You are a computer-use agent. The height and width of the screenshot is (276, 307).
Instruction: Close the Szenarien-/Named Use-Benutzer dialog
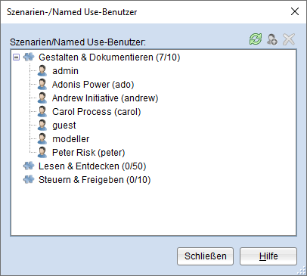coord(295,11)
